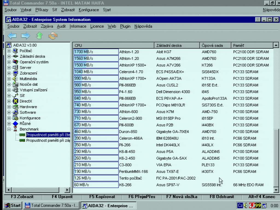Click the Čipová sada column header

tap(215, 46)
